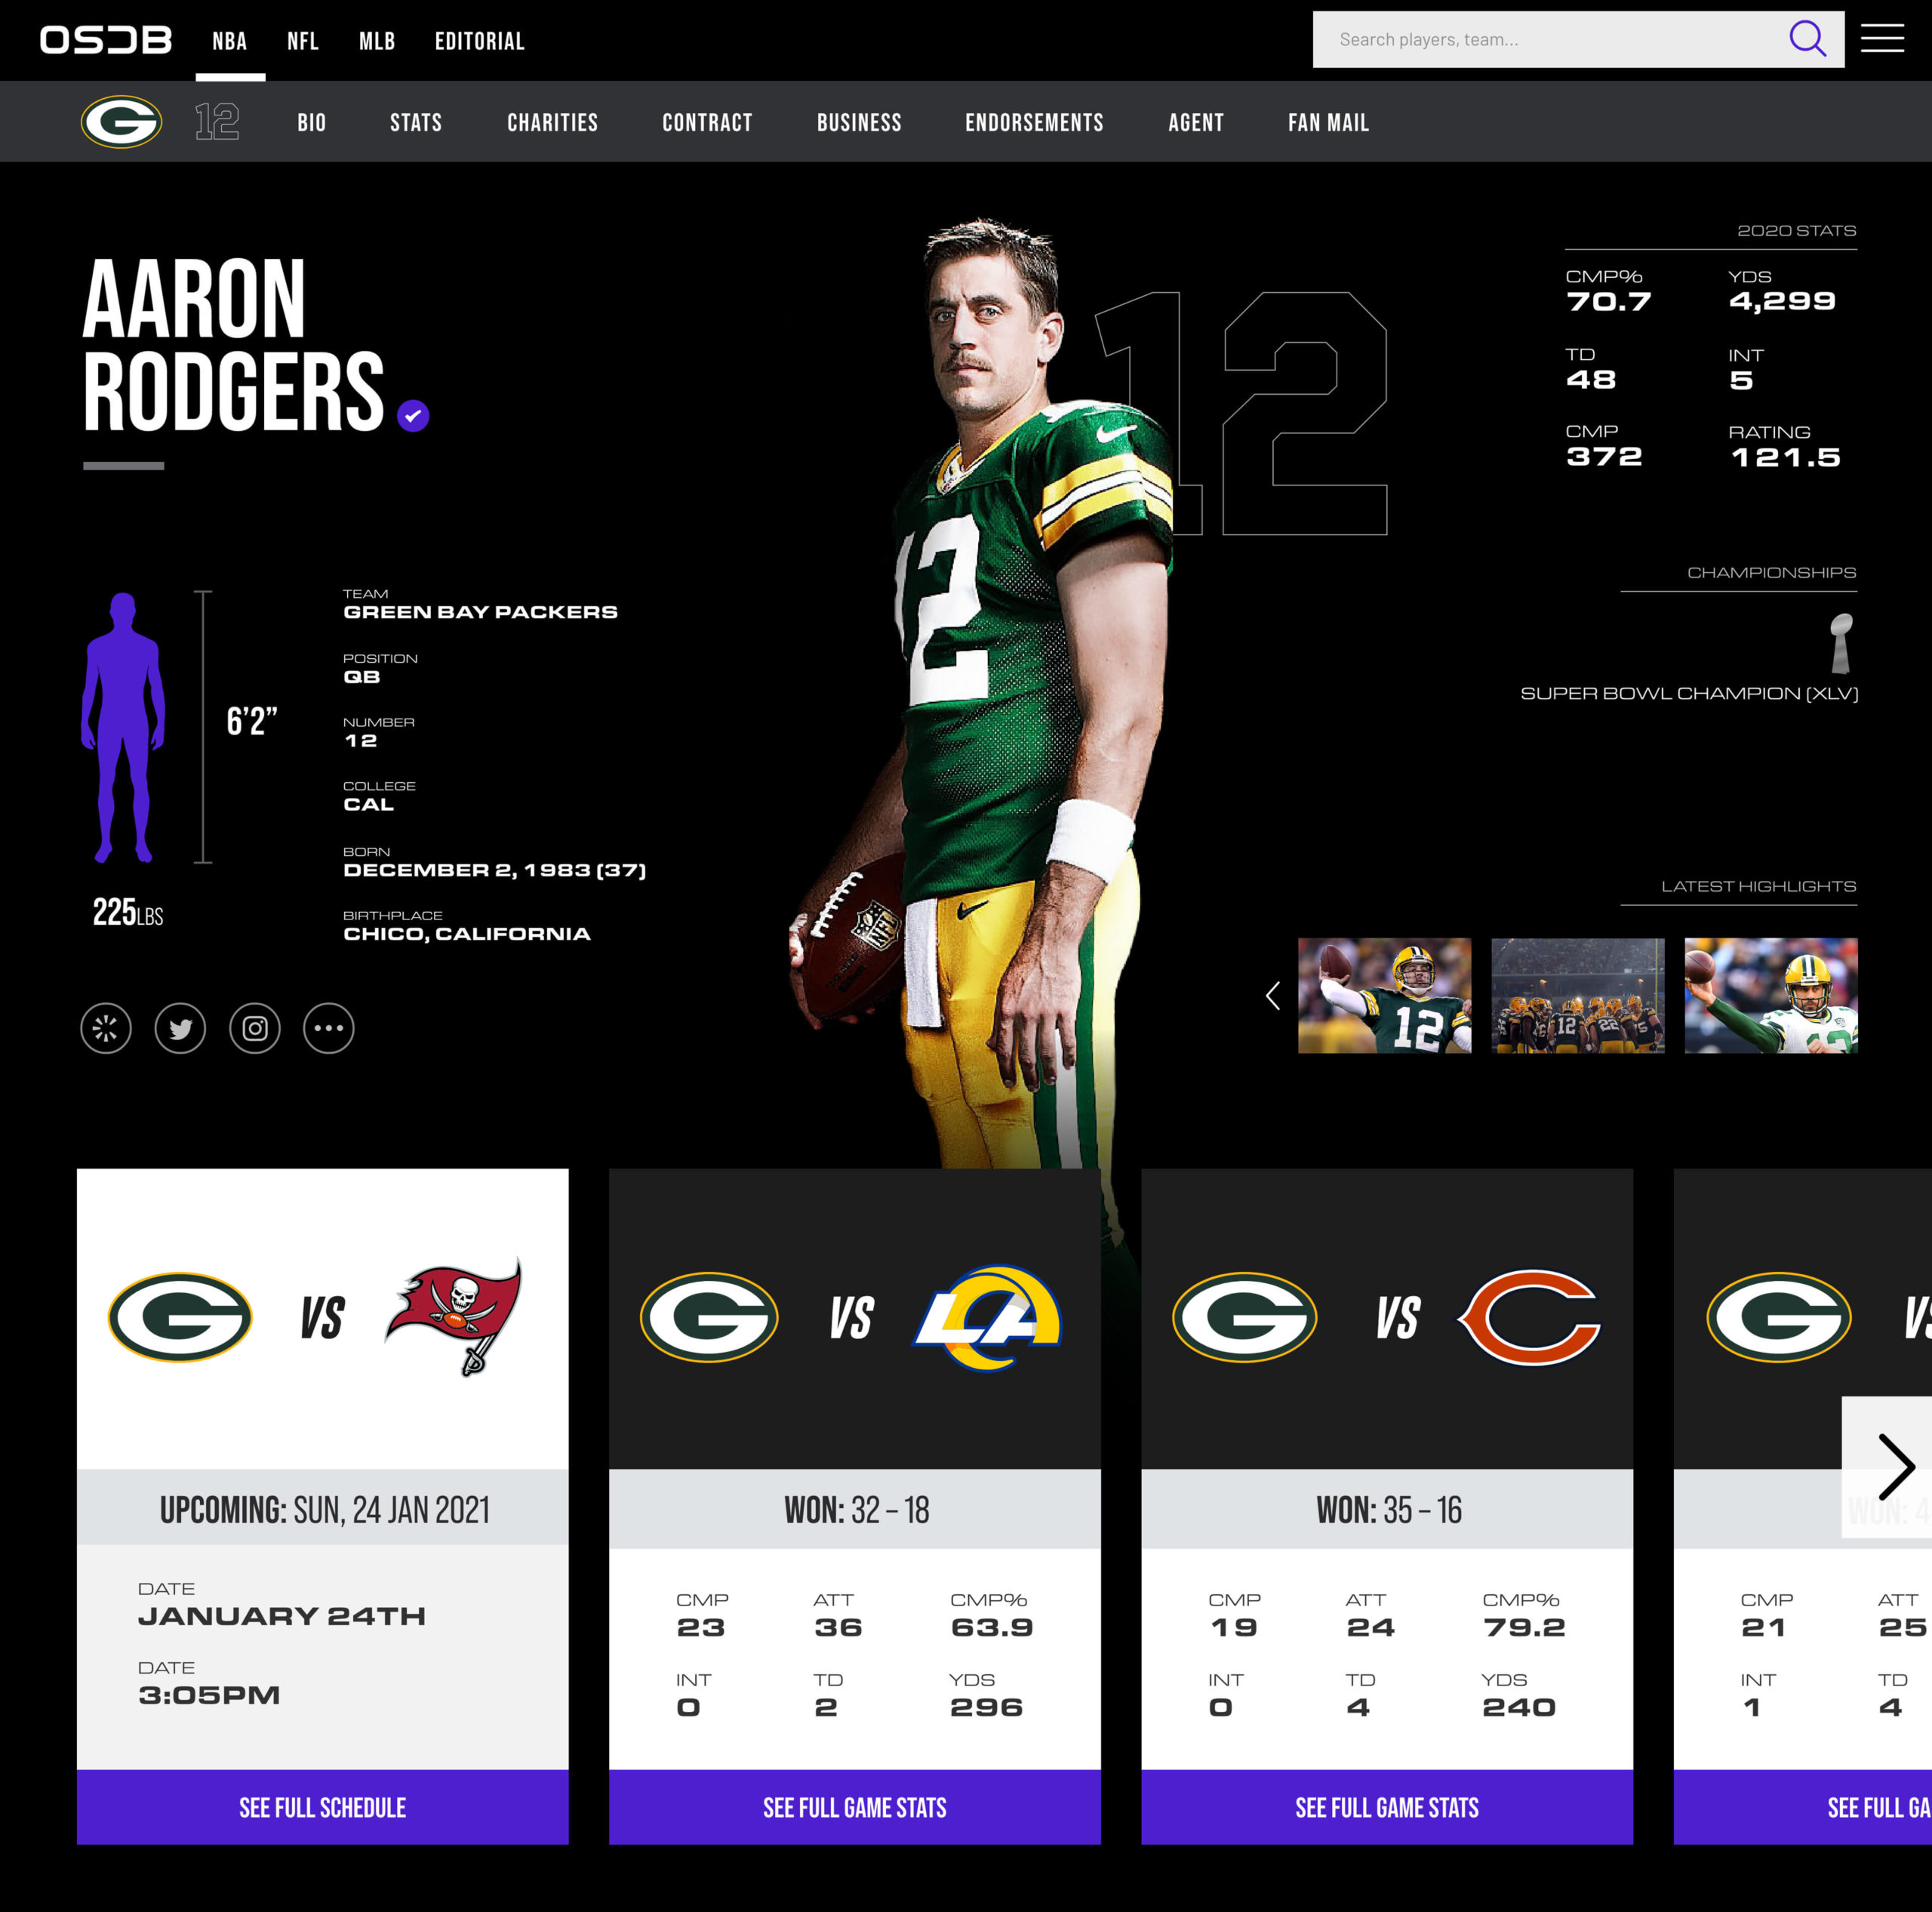The image size is (1932, 1912).
Task: Click the 4,299 yards stat
Action: [x=1782, y=301]
